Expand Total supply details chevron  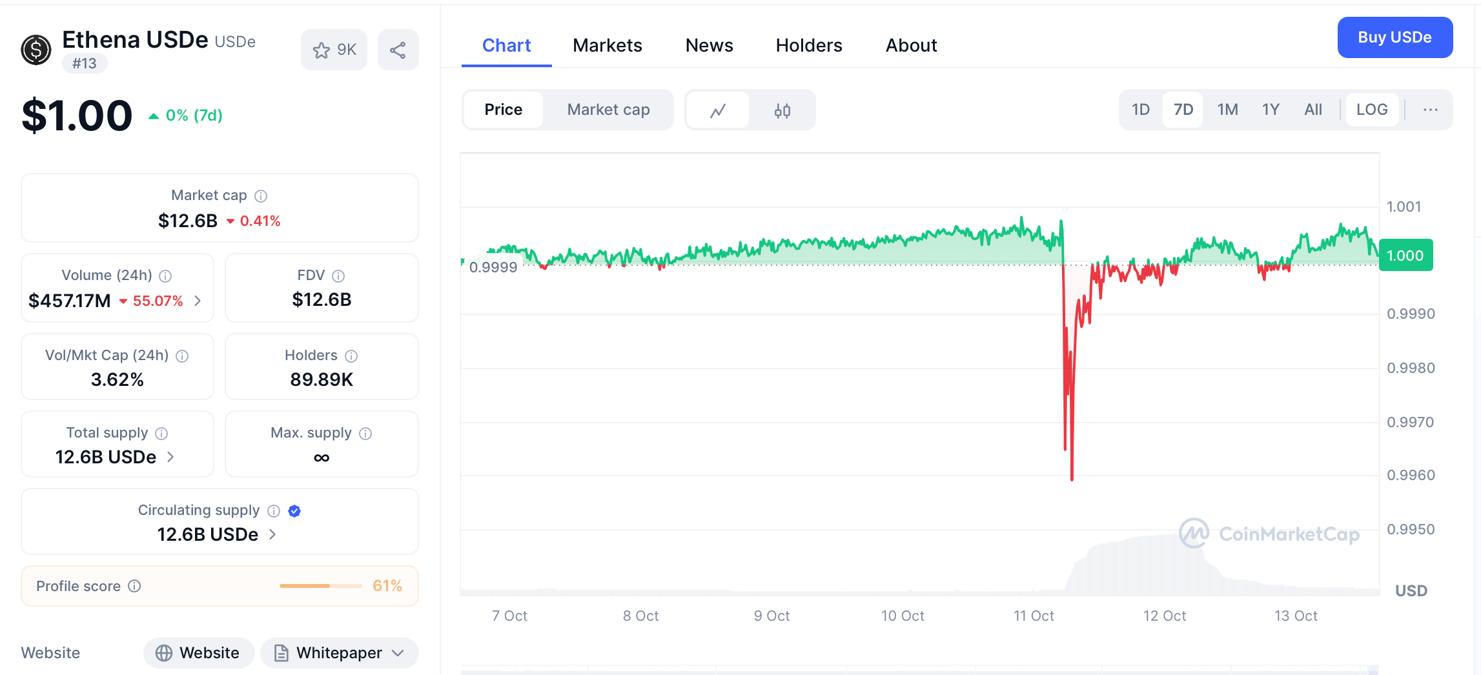170,457
